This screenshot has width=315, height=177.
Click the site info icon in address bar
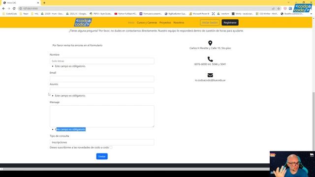21,8
